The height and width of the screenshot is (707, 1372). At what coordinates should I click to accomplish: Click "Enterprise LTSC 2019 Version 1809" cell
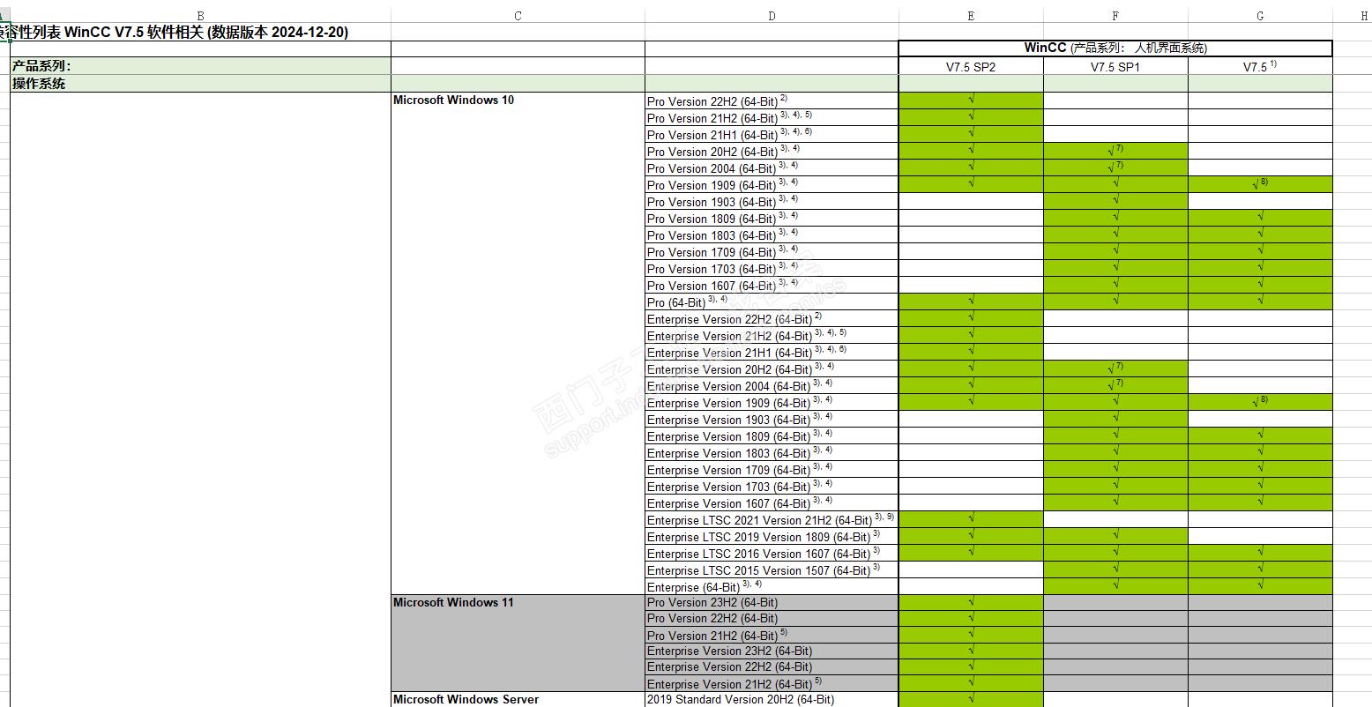tap(772, 537)
